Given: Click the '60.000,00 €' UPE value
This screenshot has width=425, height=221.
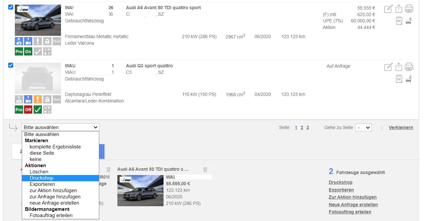Looking at the screenshot, I should coord(363,21).
